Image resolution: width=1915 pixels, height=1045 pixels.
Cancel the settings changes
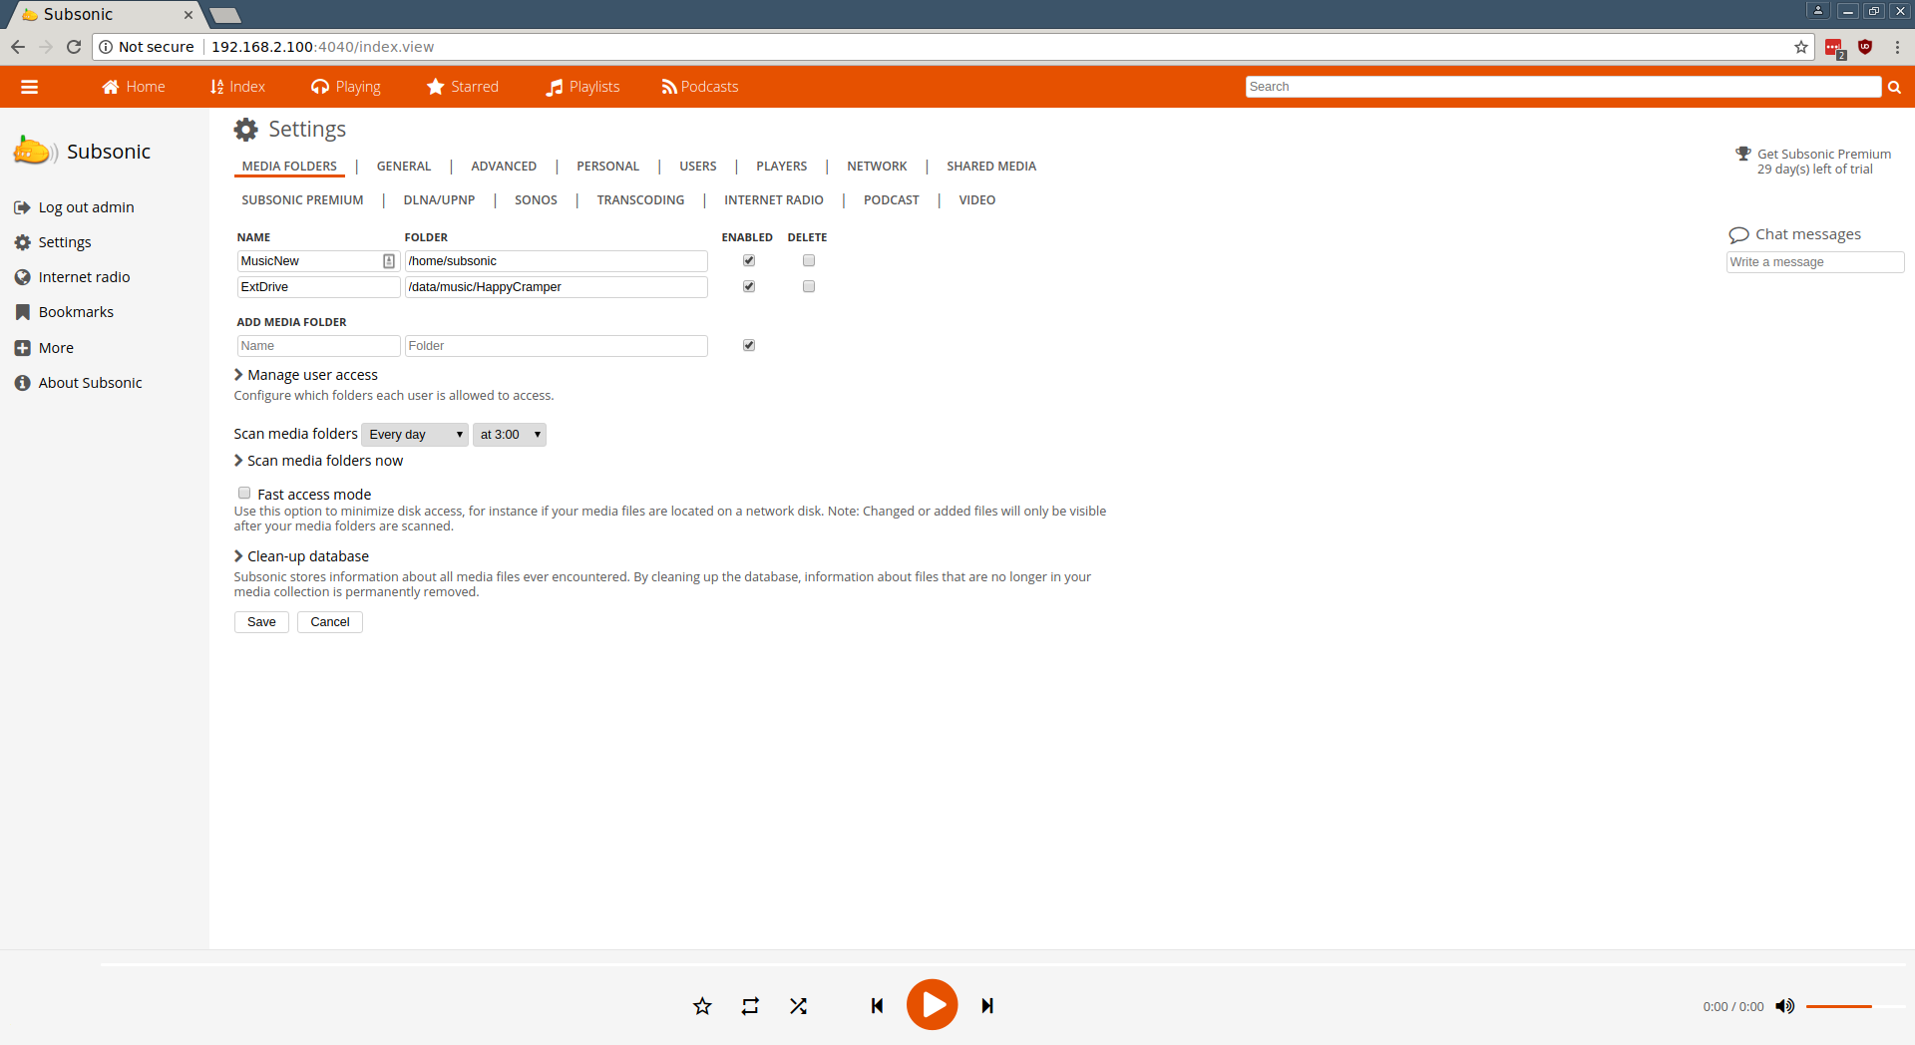tap(330, 622)
